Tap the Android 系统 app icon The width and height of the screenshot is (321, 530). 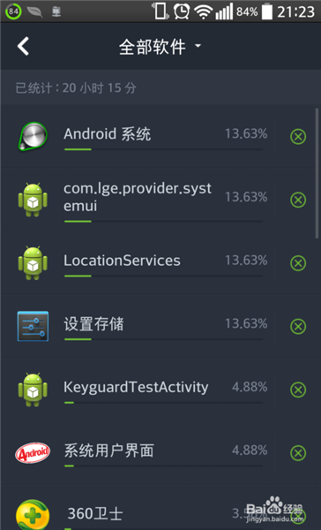point(33,136)
